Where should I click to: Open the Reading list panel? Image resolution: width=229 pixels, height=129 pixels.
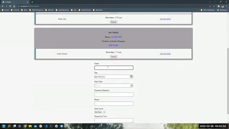(x=222, y=10)
